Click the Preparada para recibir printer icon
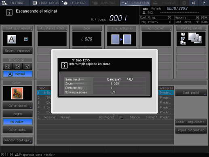The image size is (209, 157). 17,155
